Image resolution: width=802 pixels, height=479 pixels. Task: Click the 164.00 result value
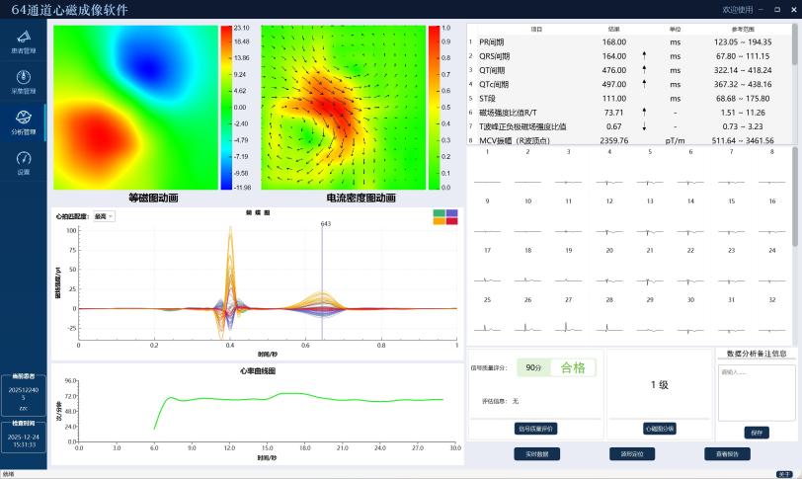pos(613,56)
